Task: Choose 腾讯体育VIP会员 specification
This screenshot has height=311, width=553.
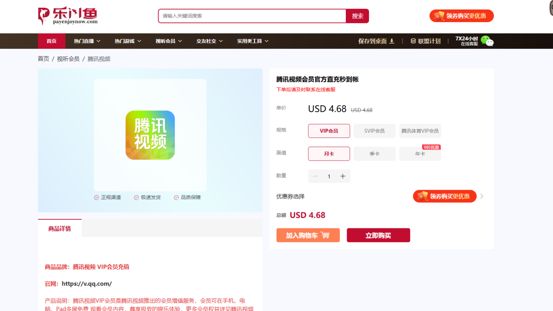Action: point(420,131)
